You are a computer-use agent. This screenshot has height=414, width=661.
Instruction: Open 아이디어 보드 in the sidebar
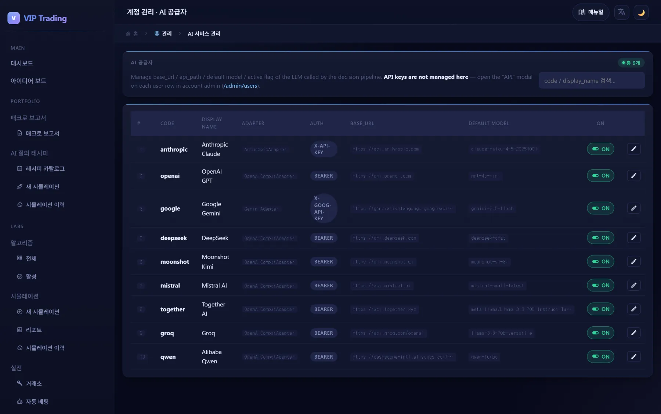coord(28,81)
